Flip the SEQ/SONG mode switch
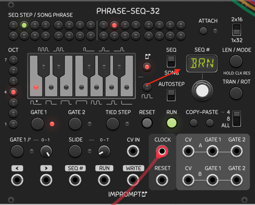The height and width of the screenshot is (205, 255). click(172, 62)
